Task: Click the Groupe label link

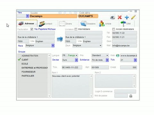Action: click(x=21, y=52)
